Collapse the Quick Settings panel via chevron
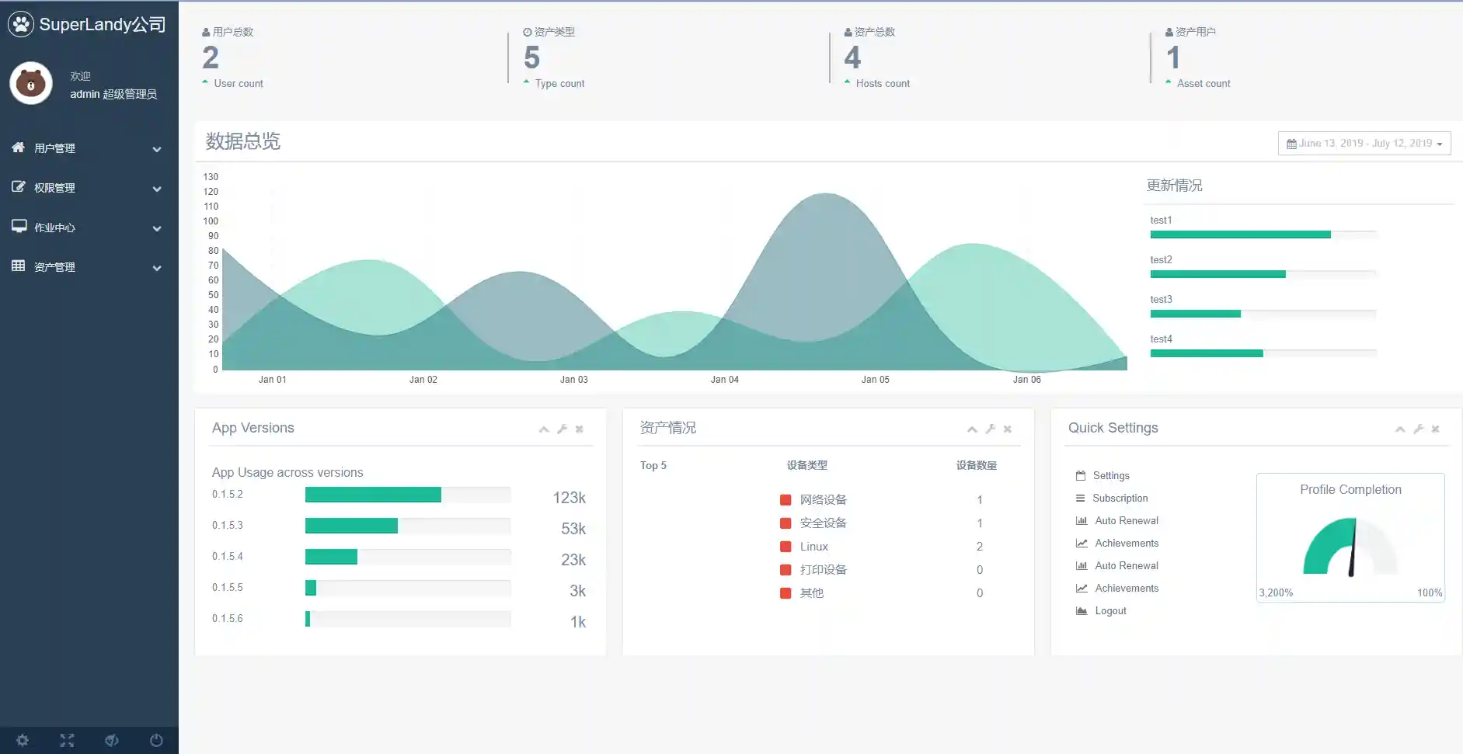The height and width of the screenshot is (754, 1463). [x=1400, y=429]
